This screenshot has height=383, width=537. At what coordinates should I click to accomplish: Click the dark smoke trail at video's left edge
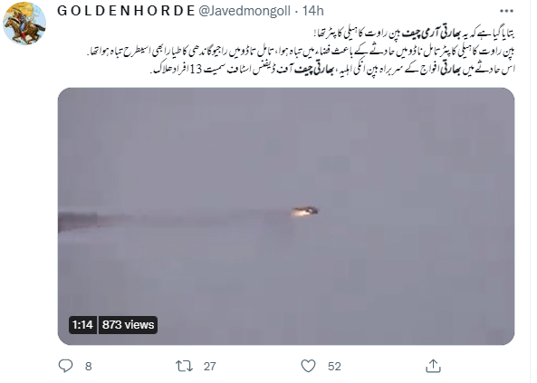[x=78, y=222]
